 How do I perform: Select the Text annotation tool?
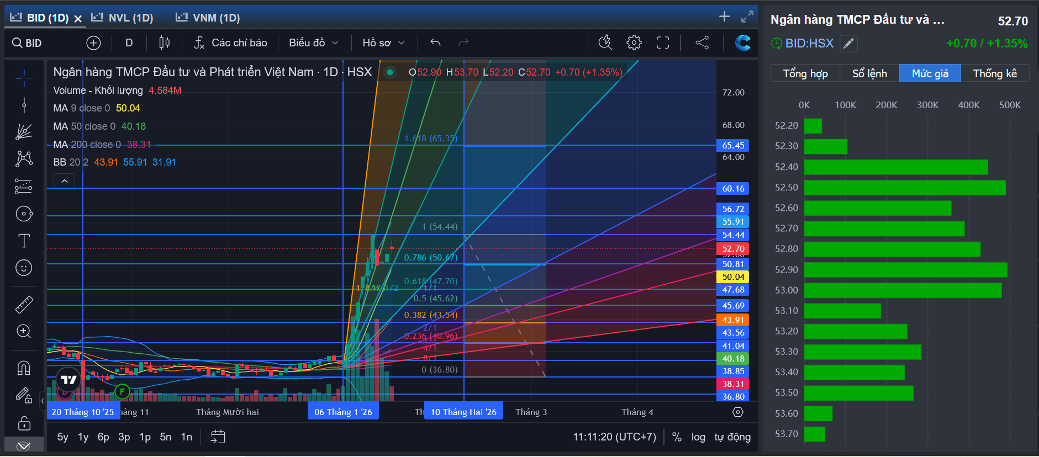24,241
